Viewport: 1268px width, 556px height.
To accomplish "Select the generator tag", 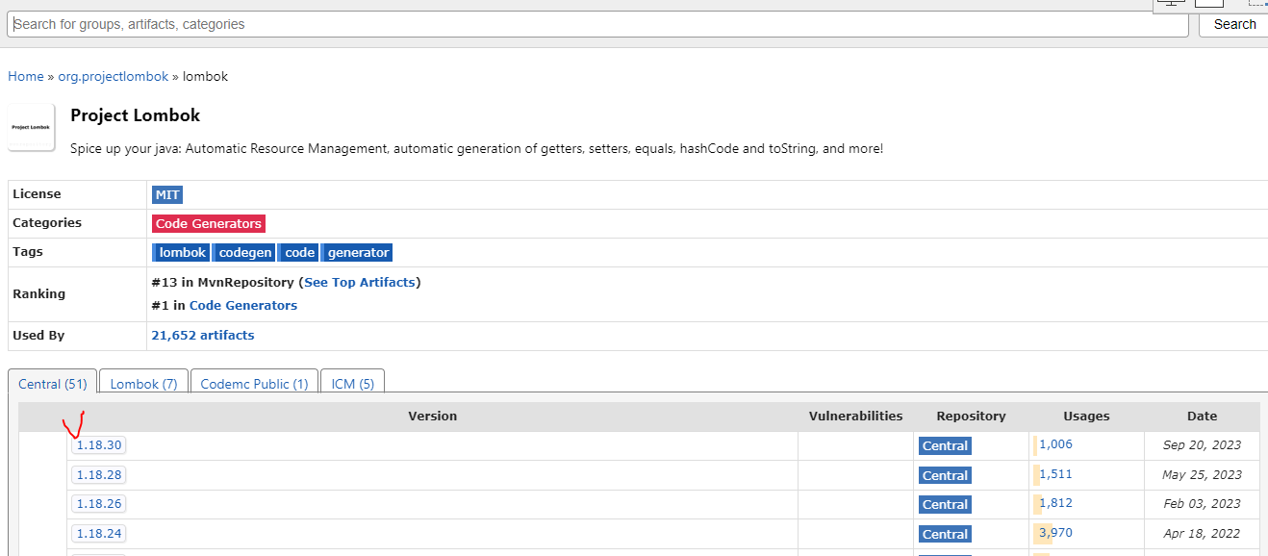I will pyautogui.click(x=357, y=253).
